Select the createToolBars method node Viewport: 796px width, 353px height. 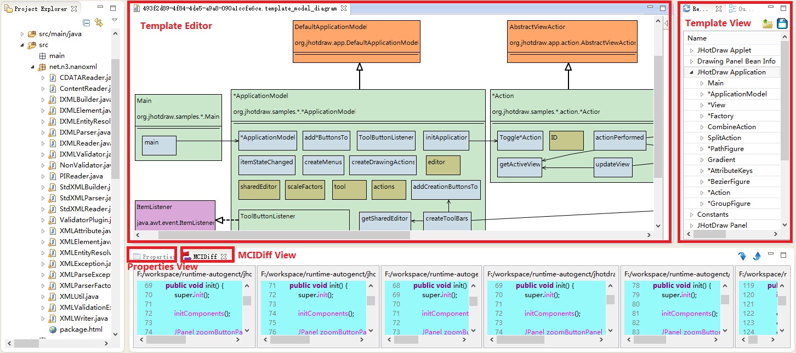click(447, 222)
